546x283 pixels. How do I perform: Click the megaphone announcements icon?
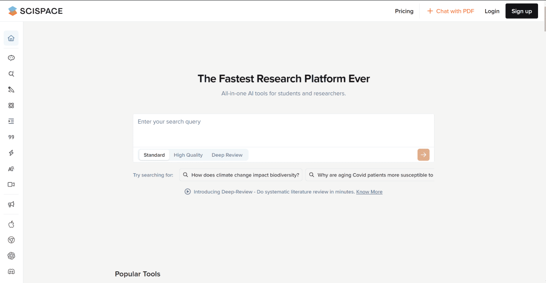[11, 204]
